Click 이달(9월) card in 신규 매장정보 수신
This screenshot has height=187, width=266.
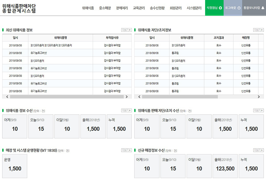(199, 166)
